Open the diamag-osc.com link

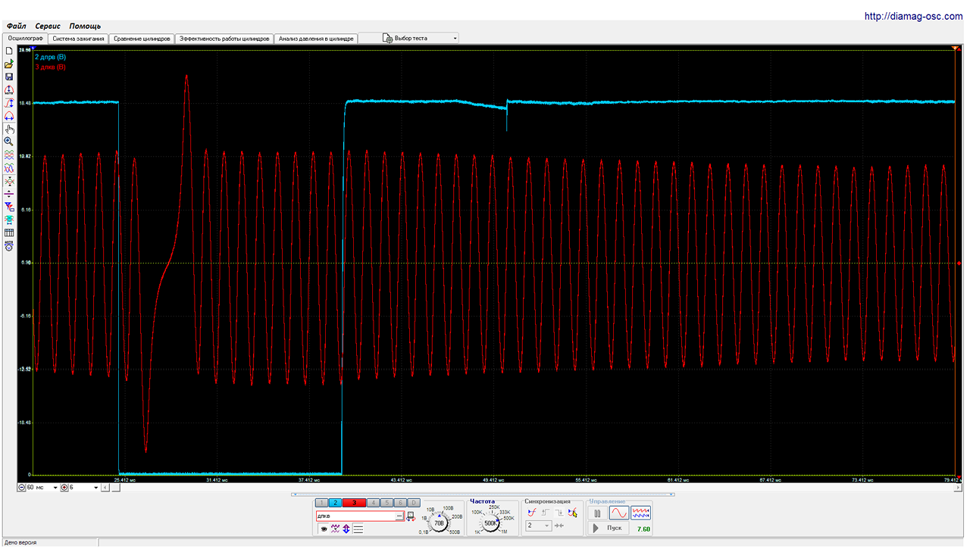(x=915, y=16)
